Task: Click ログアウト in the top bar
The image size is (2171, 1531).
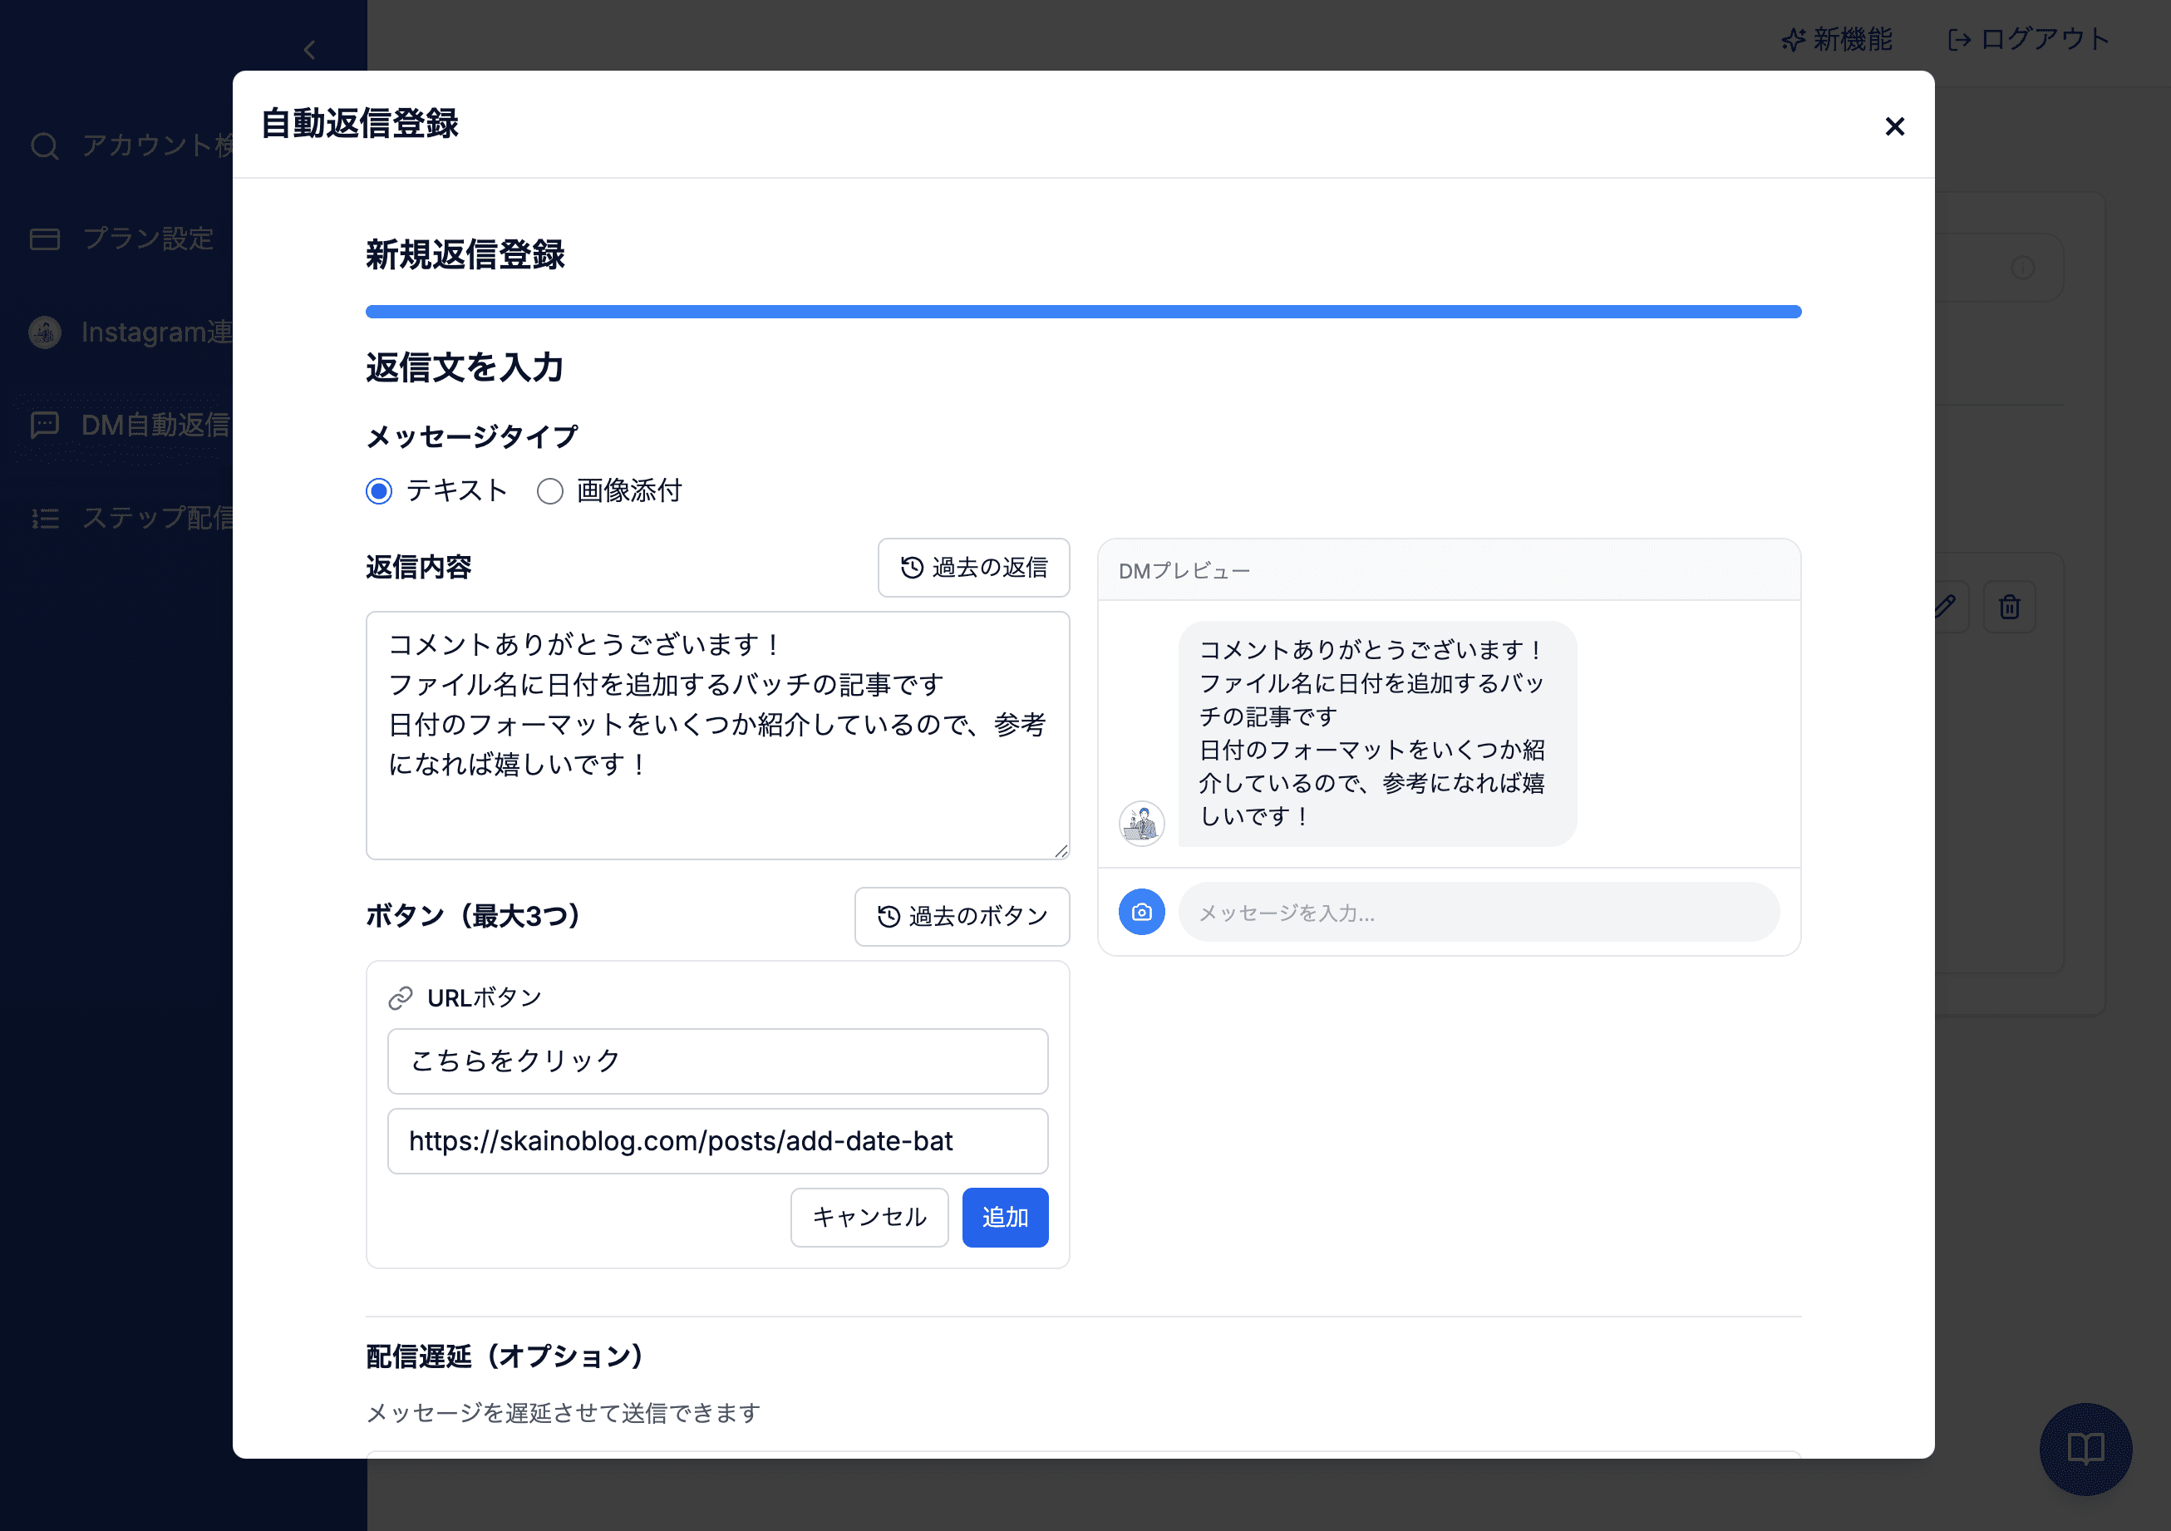Action: click(x=2028, y=40)
